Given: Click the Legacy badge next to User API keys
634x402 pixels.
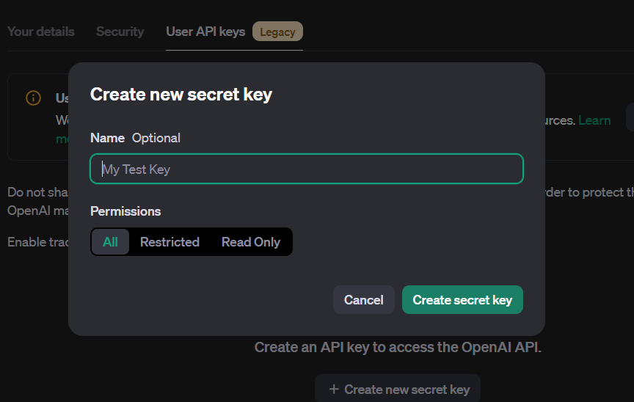Looking at the screenshot, I should [277, 32].
